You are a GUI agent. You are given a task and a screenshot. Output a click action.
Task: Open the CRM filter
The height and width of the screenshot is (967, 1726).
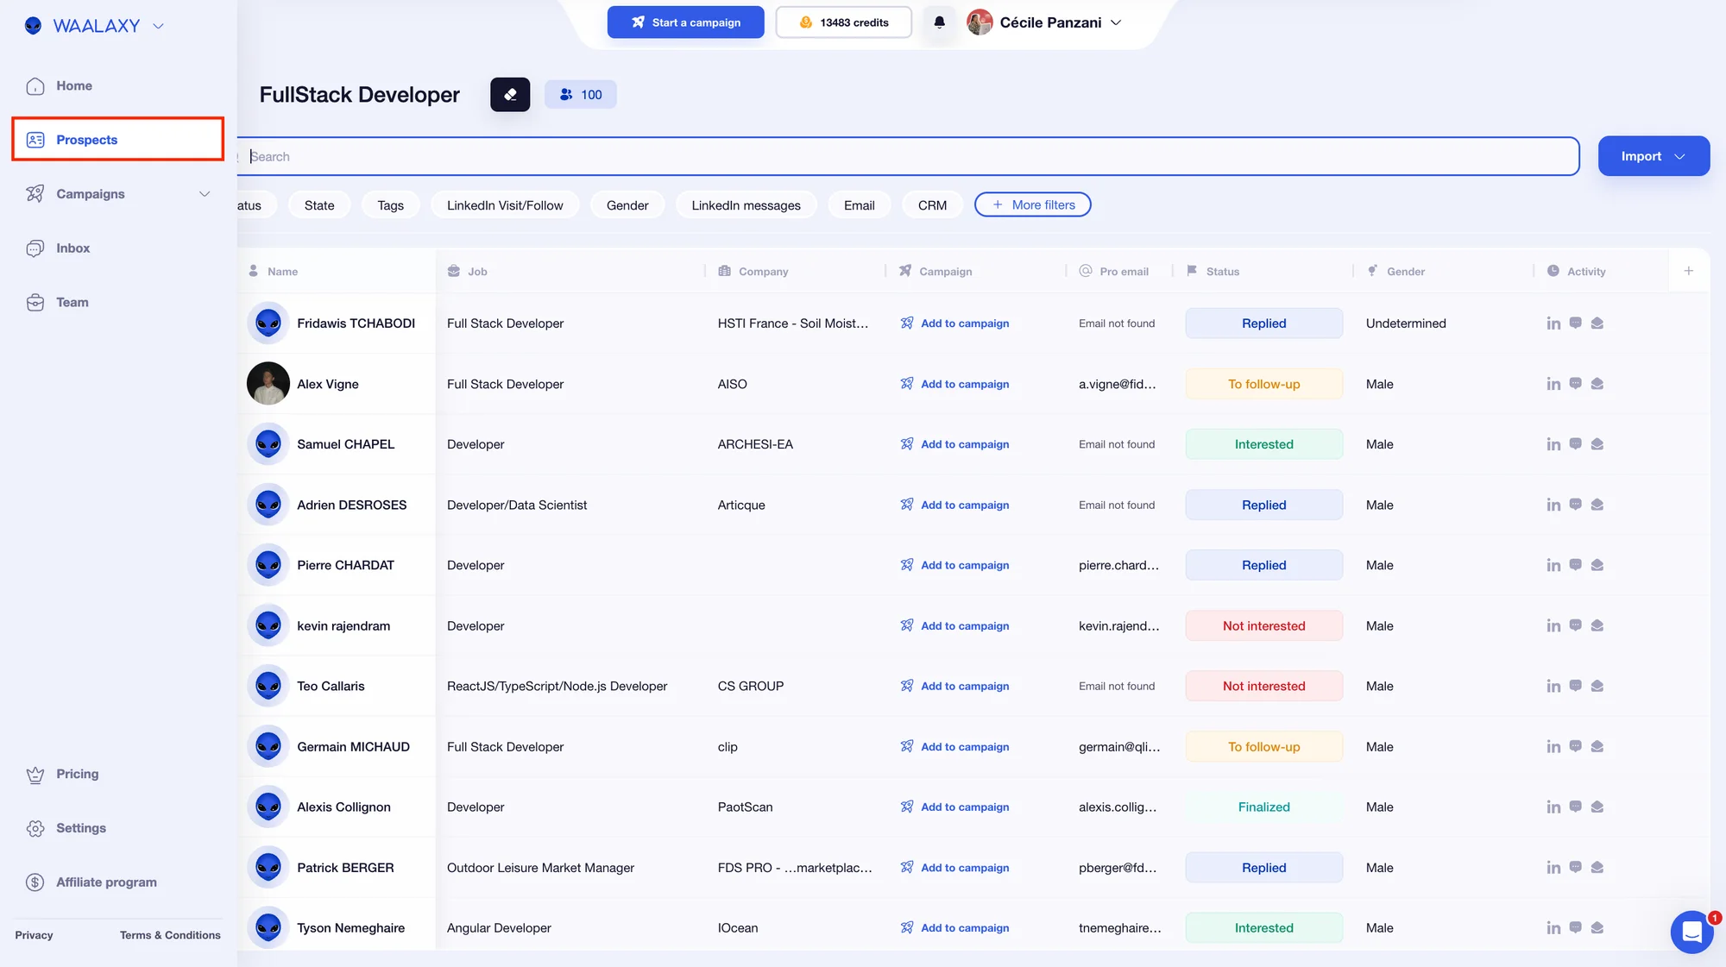(x=932, y=205)
